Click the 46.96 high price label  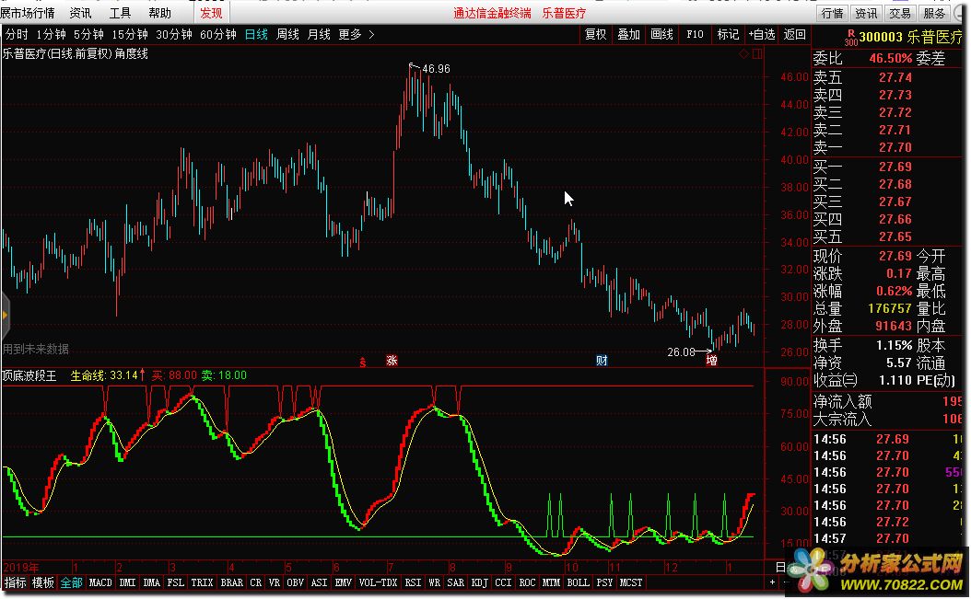coord(436,69)
